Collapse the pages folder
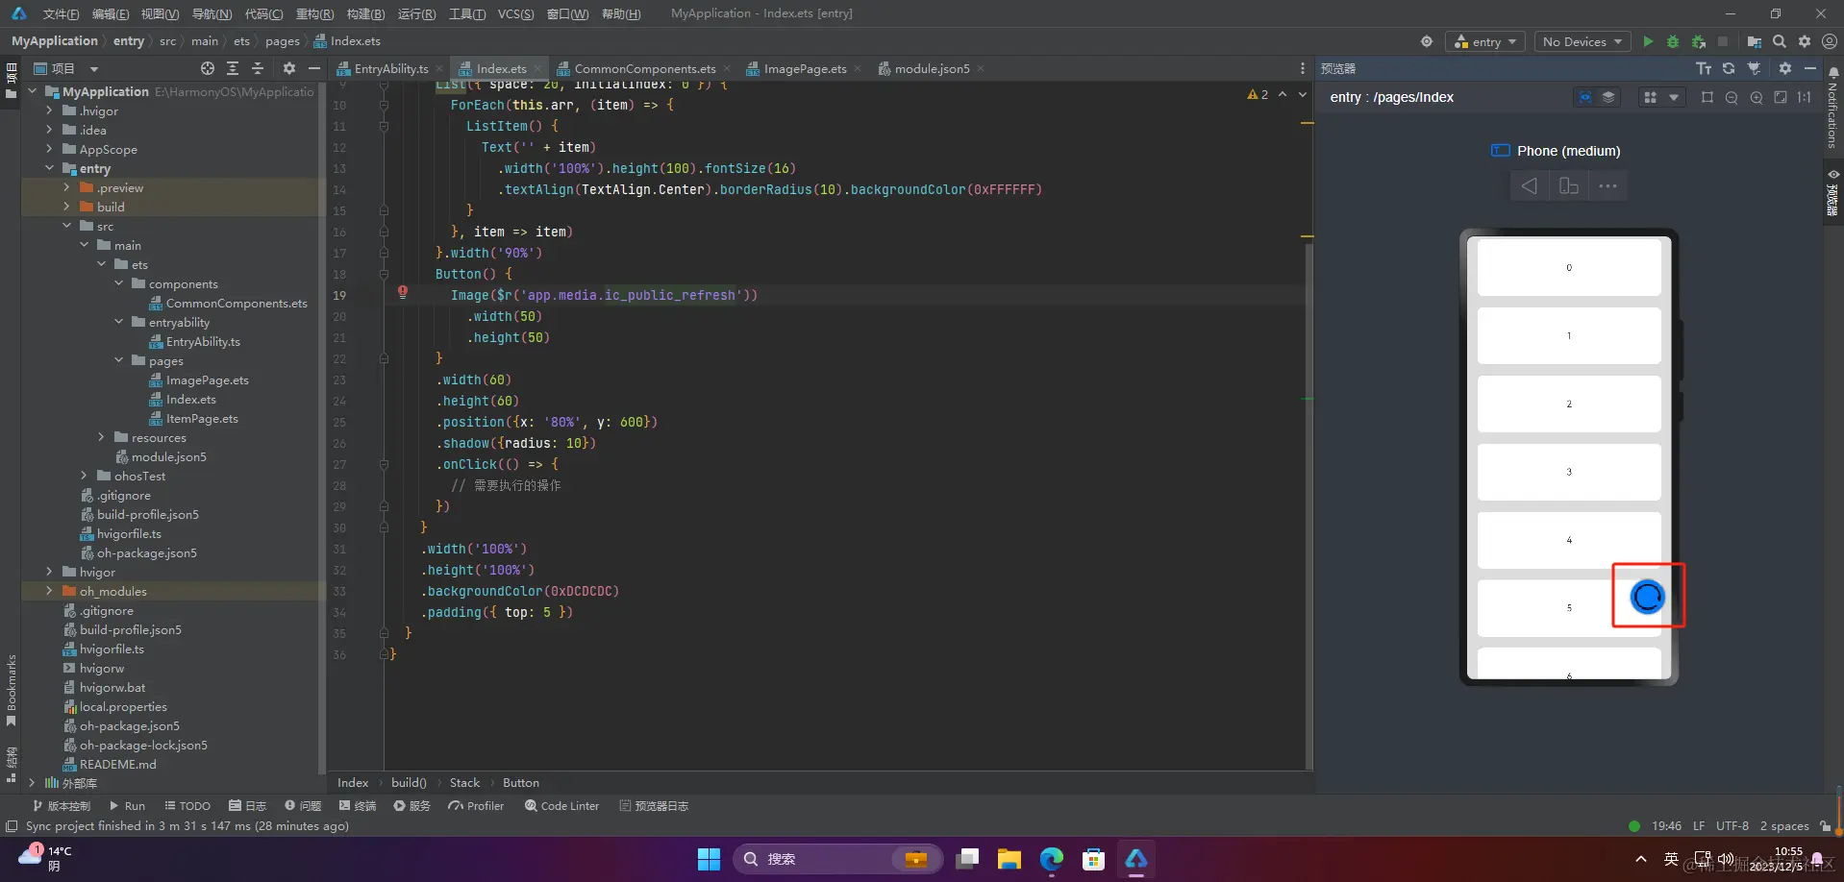 [x=118, y=360]
